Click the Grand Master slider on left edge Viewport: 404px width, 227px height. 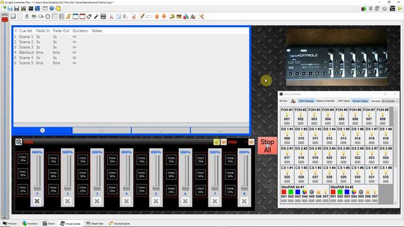click(x=4, y=20)
